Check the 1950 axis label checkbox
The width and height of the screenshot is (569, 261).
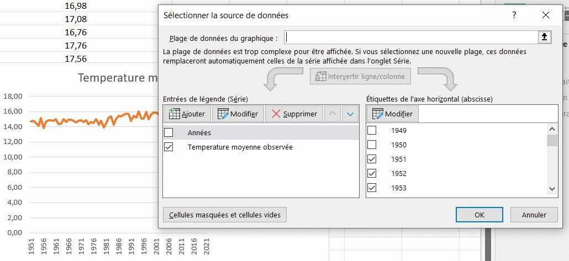[x=372, y=145]
